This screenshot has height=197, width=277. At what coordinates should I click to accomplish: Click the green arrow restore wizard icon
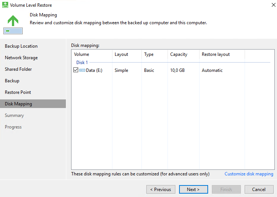coord(13,25)
